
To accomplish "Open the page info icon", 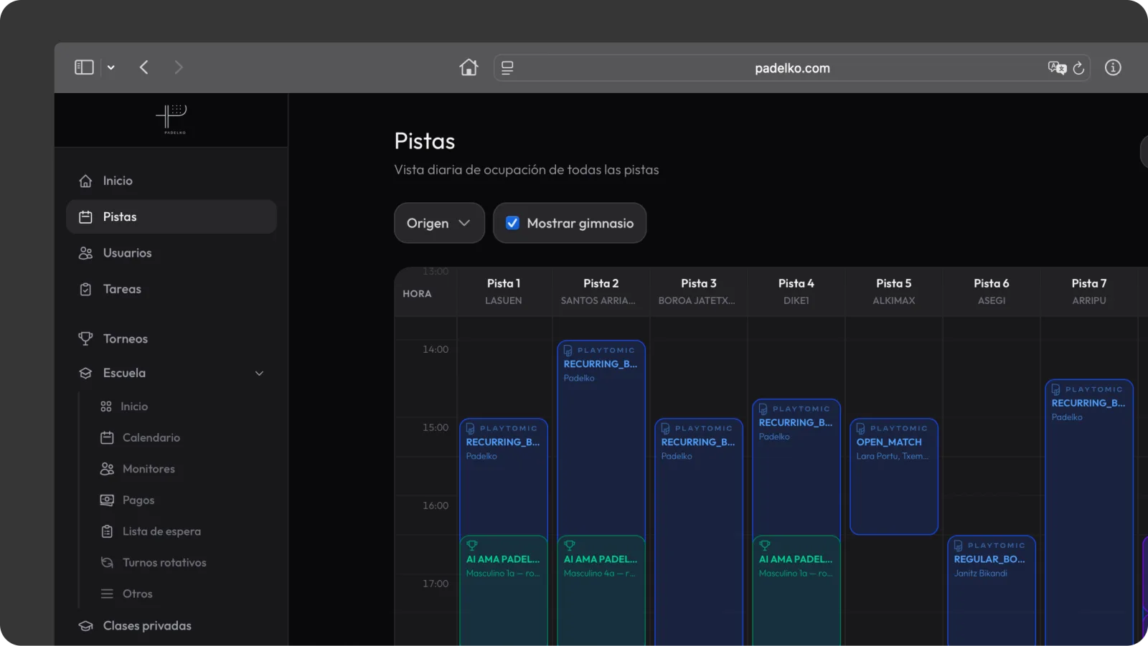I will click(x=1113, y=67).
